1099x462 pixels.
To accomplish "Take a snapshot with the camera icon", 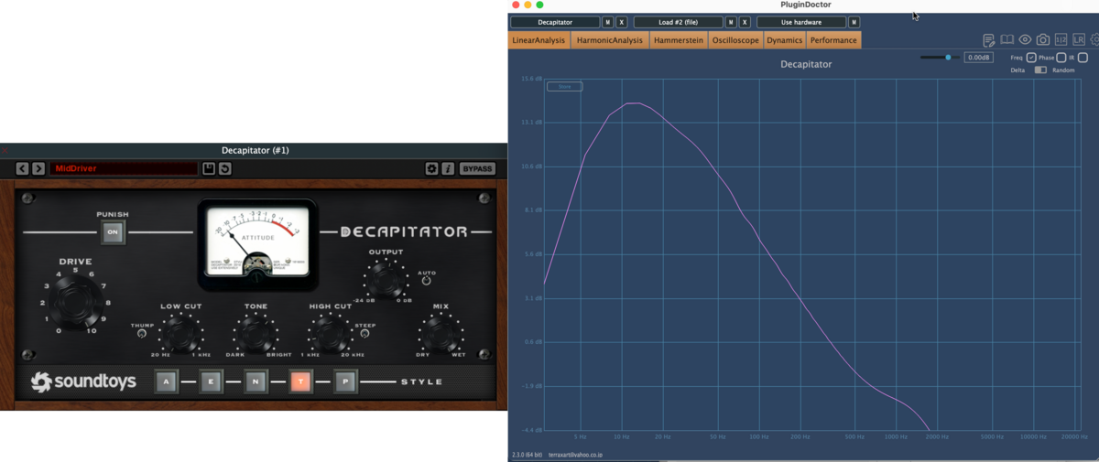I will (1042, 40).
